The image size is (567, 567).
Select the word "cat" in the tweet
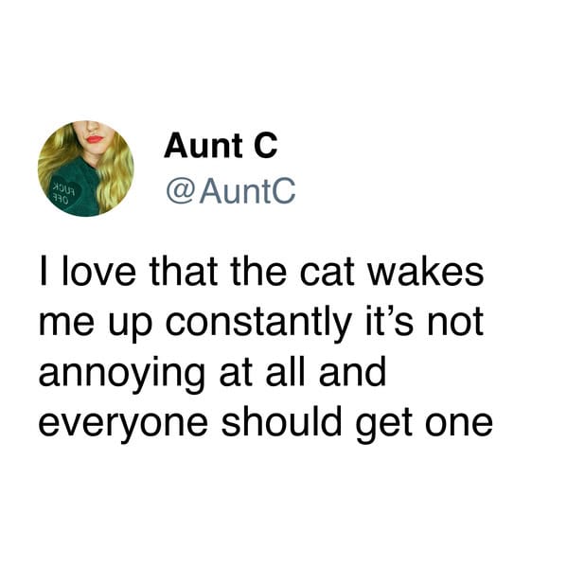(327, 272)
